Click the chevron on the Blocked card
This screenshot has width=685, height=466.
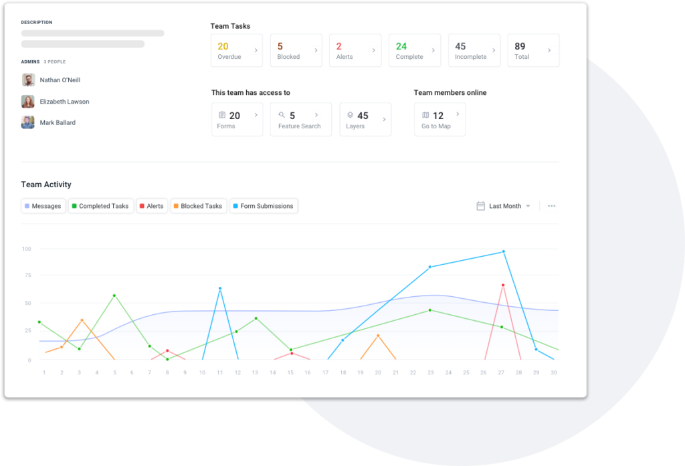(x=316, y=50)
